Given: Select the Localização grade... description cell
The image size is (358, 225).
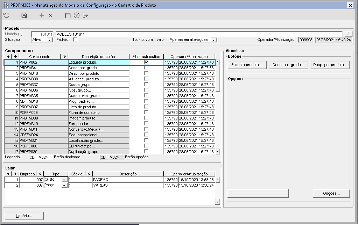Looking at the screenshot, I should click(99, 140).
